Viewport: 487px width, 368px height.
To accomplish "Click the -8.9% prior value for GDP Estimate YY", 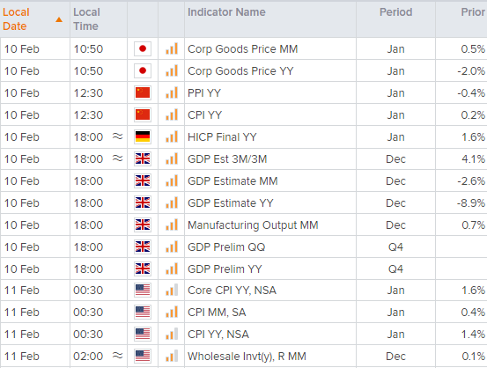I will [470, 203].
